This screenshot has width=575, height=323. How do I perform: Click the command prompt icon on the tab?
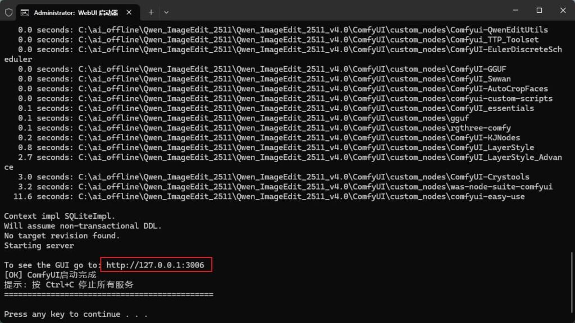coord(25,12)
